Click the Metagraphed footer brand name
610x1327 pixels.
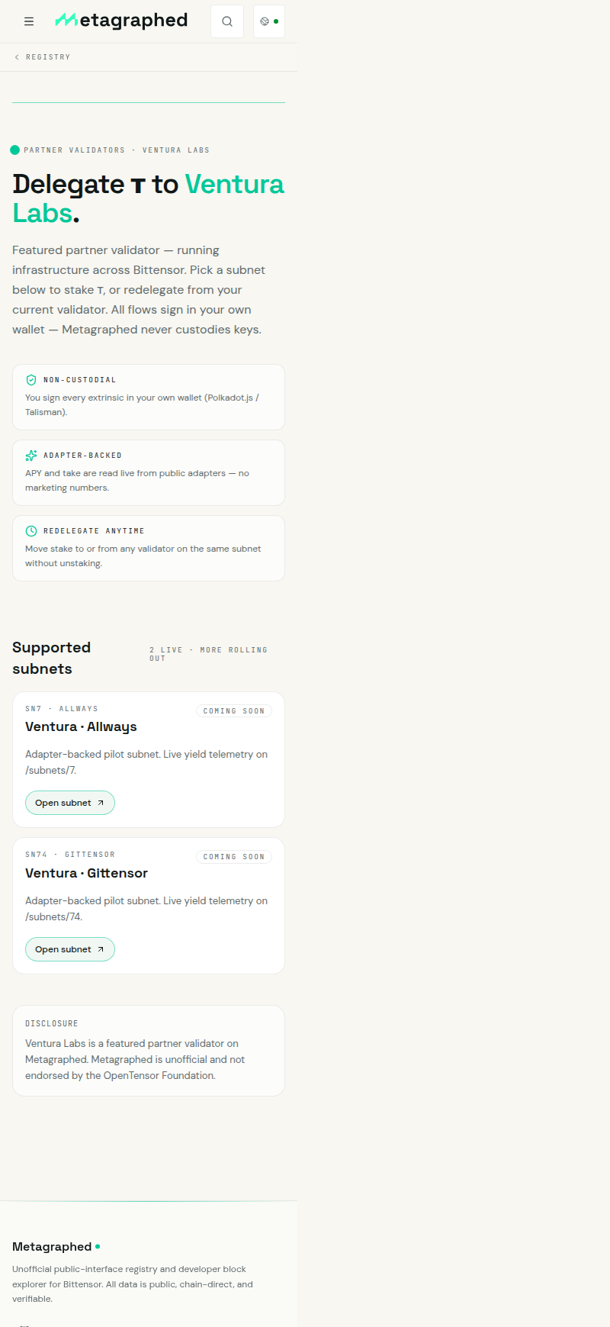point(52,1247)
